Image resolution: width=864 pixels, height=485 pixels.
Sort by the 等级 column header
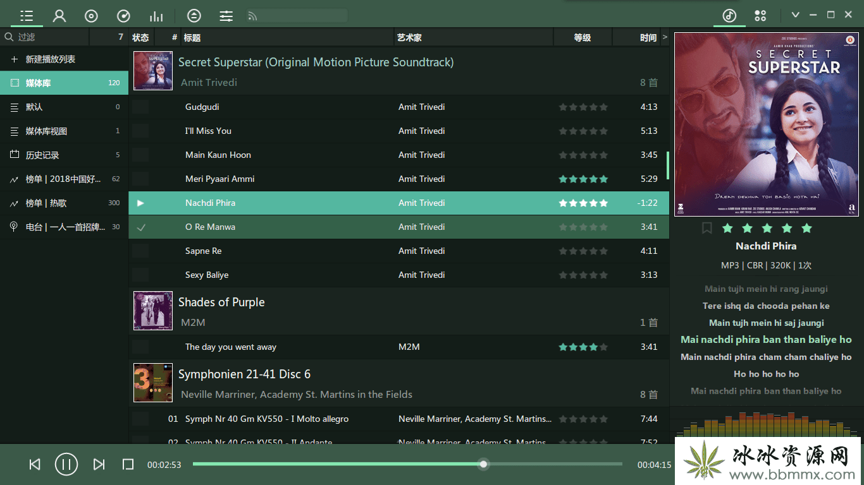(x=583, y=38)
